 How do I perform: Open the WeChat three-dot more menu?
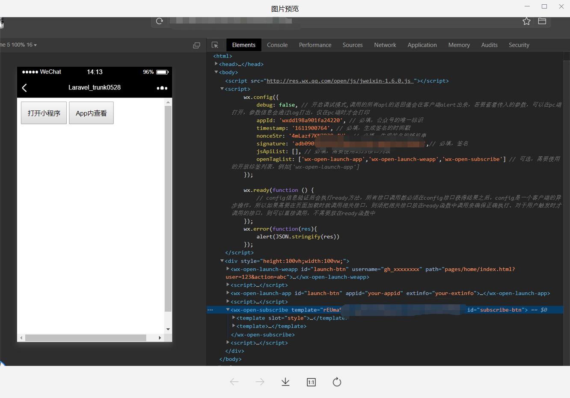[162, 88]
